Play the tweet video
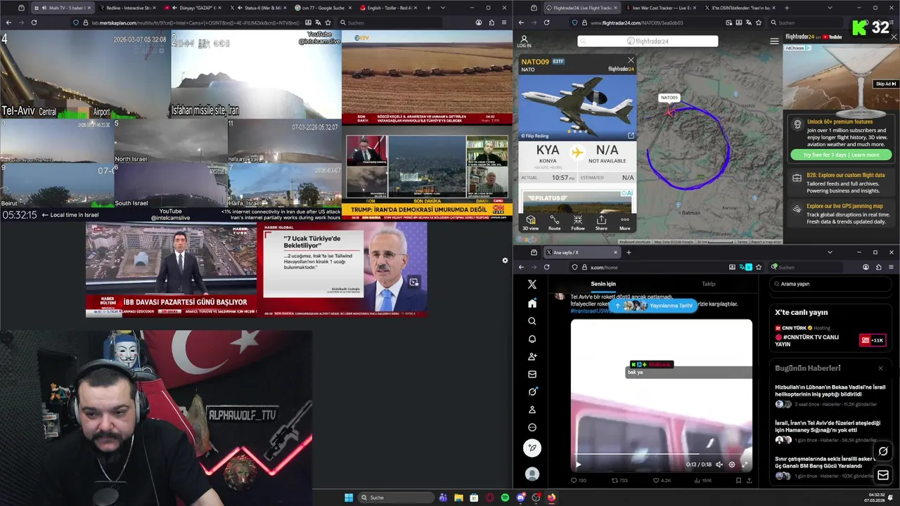This screenshot has height=506, width=900. (x=578, y=465)
